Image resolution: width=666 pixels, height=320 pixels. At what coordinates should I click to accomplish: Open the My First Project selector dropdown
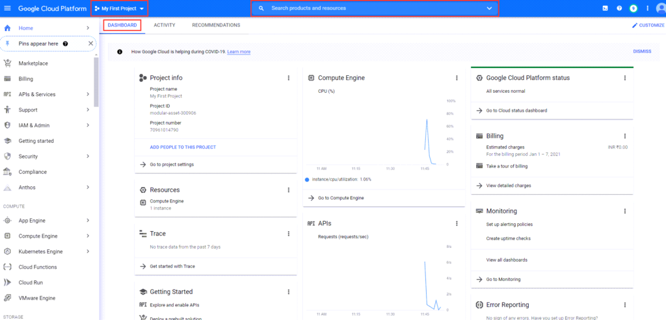(x=119, y=8)
